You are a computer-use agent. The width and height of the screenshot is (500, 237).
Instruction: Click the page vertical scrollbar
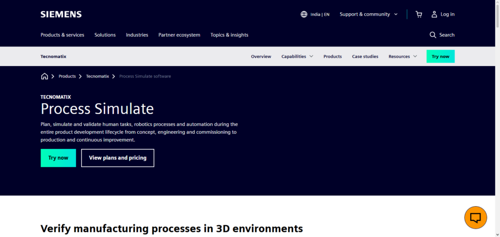498,118
